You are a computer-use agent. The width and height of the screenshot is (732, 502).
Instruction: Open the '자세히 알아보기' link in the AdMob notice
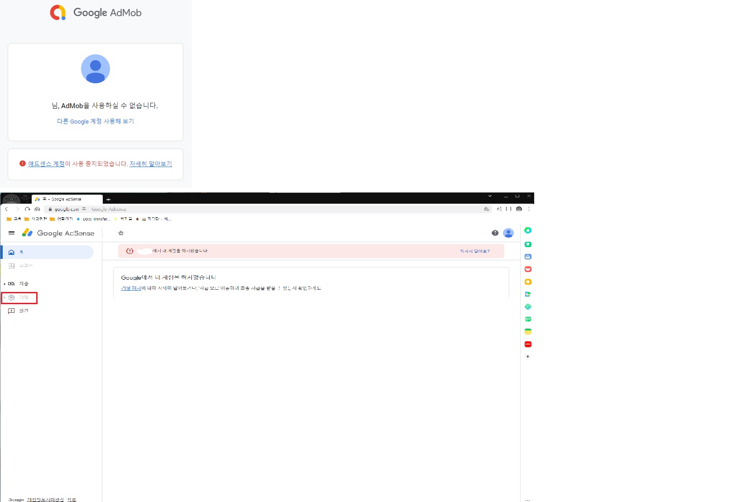pyautogui.click(x=151, y=164)
